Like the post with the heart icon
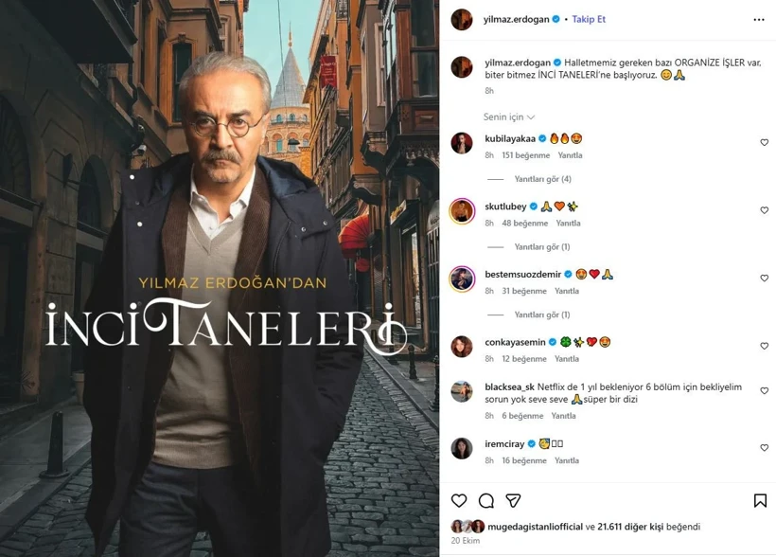 coord(459,500)
